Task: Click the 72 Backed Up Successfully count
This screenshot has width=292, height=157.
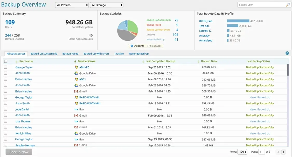Action: click(x=176, y=20)
